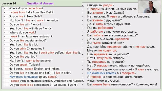Click 'Да. Я живу с тремя друзьями.'

pyautogui.click(x=109, y=24)
